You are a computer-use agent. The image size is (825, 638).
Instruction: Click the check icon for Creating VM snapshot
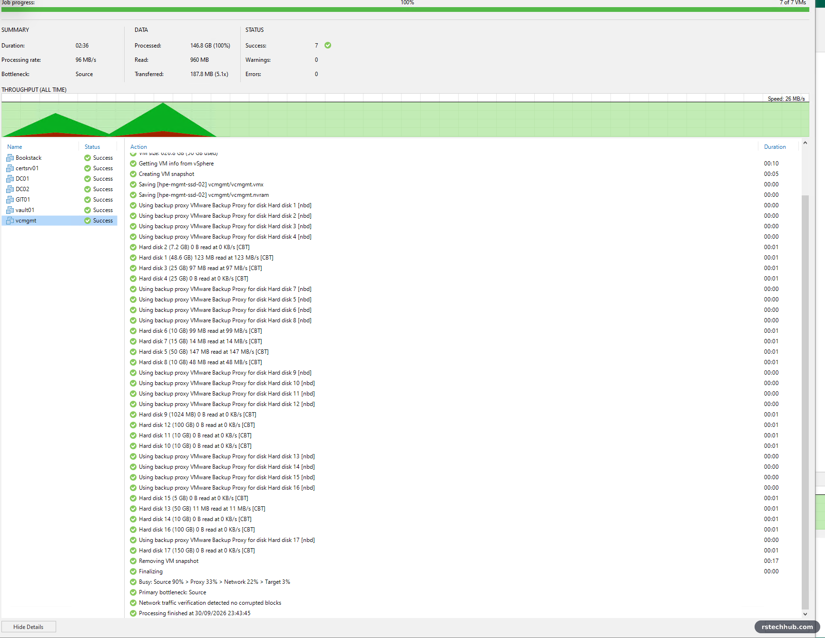[x=133, y=174]
